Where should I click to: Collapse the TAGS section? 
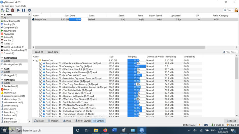click(x=2, y=69)
